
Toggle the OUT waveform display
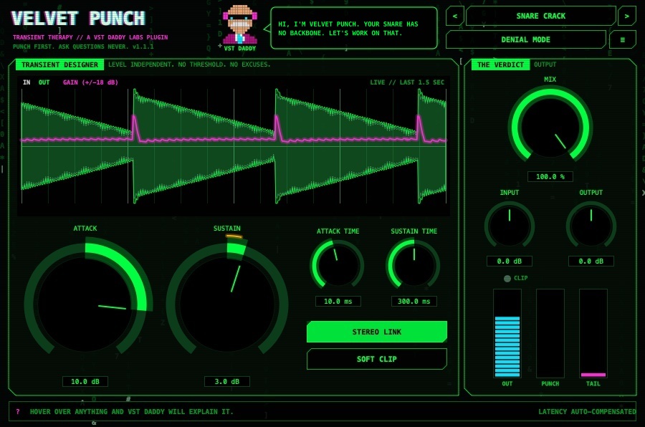(x=44, y=82)
